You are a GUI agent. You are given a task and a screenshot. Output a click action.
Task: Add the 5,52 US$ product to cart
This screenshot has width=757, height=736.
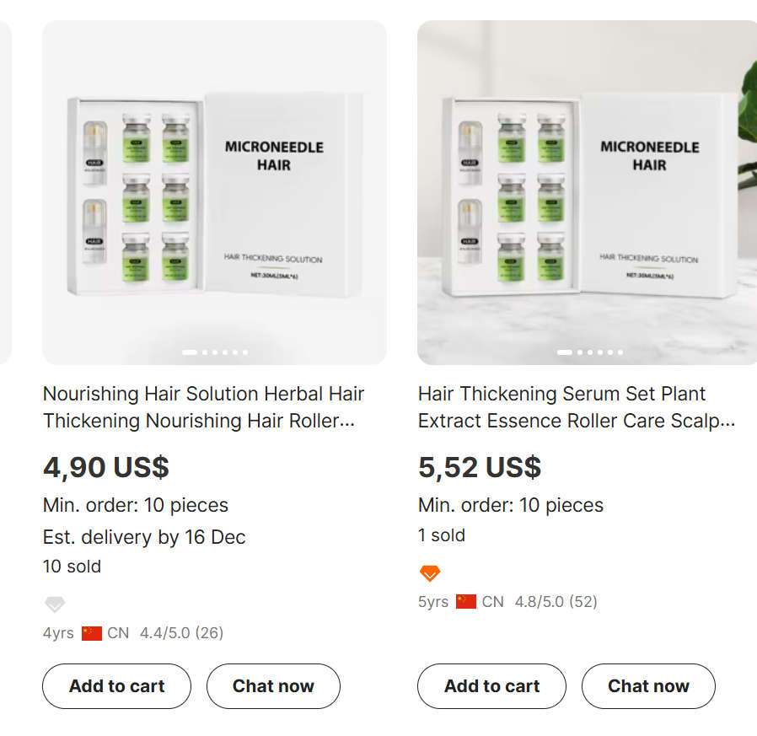491,686
